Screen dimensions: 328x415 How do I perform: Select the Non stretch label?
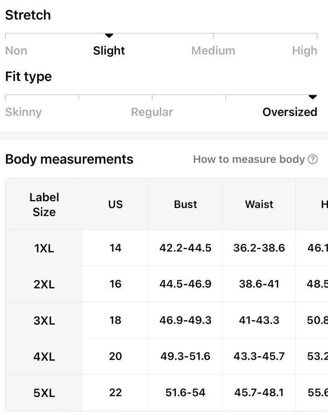coord(16,51)
